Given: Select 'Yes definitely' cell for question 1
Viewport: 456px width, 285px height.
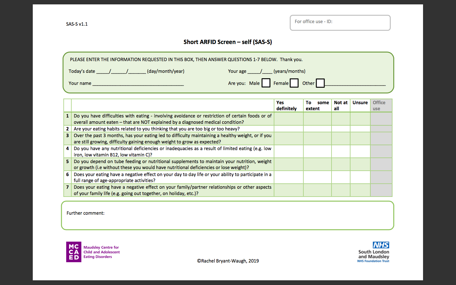Looking at the screenshot, I should pyautogui.click(x=288, y=119).
